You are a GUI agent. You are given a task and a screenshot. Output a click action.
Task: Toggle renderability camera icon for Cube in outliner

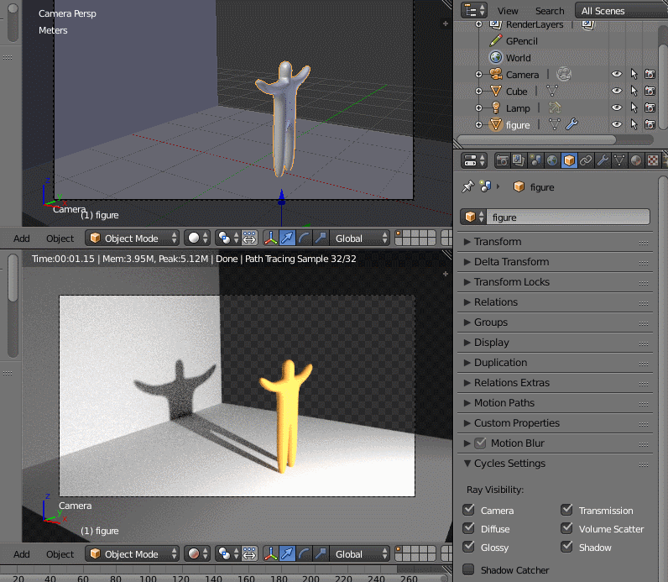pos(650,91)
